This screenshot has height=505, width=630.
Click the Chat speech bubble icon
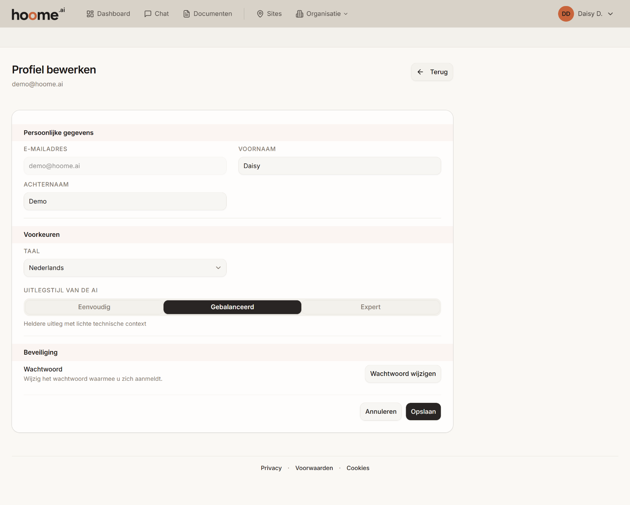(148, 14)
